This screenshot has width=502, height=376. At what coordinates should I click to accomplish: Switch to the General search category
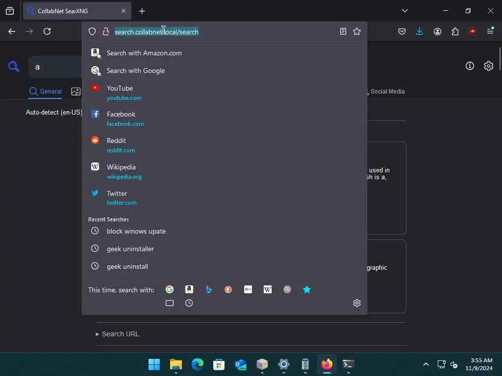[45, 92]
